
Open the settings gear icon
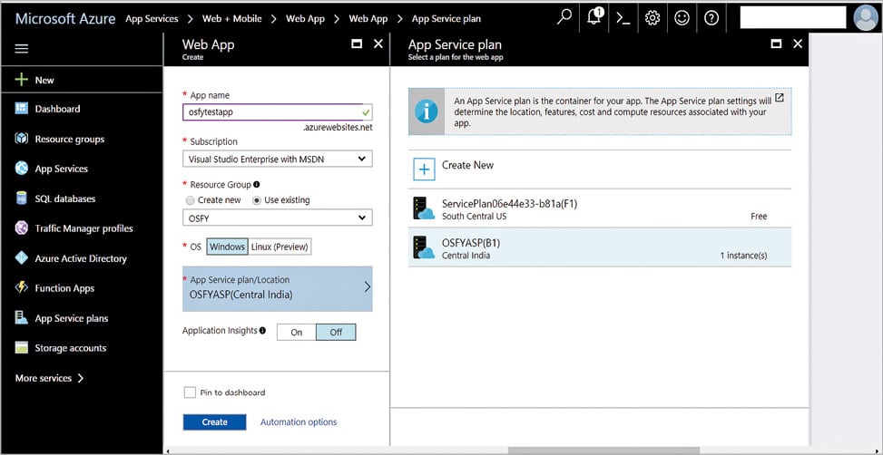[652, 17]
